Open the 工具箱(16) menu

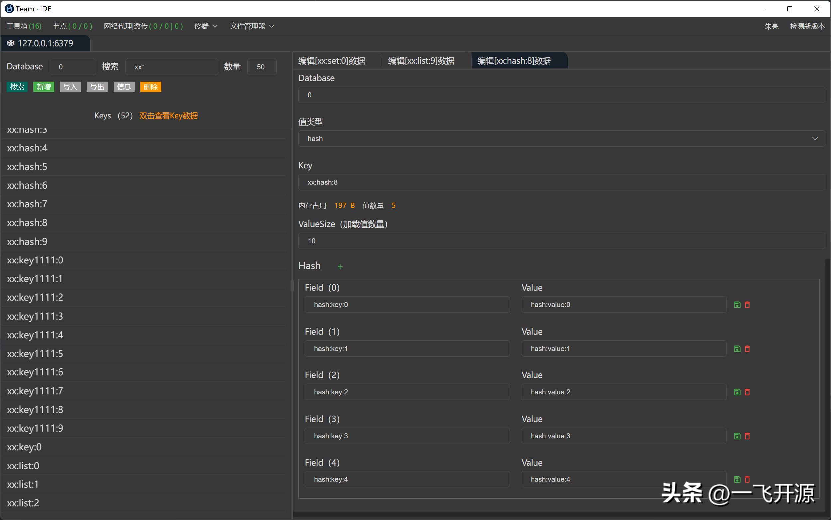tap(24, 26)
